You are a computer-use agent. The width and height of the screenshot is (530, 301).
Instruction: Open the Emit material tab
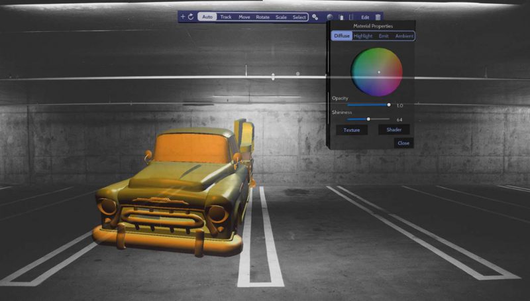(384, 36)
